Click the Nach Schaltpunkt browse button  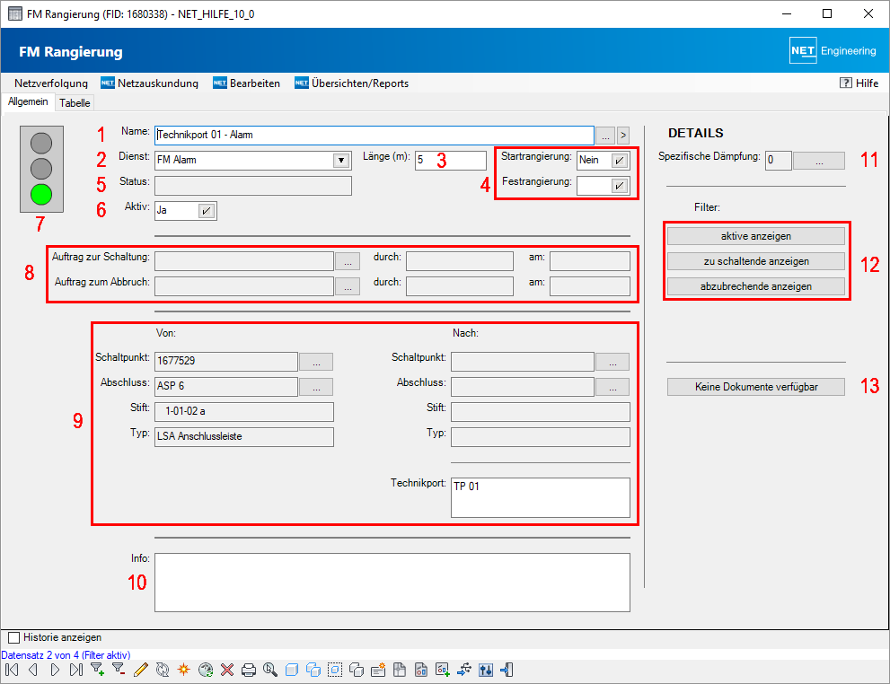click(x=612, y=361)
